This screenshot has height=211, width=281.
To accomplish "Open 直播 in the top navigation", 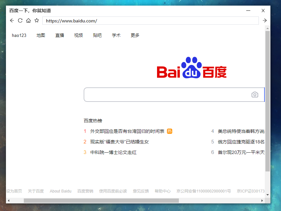I will point(60,35).
